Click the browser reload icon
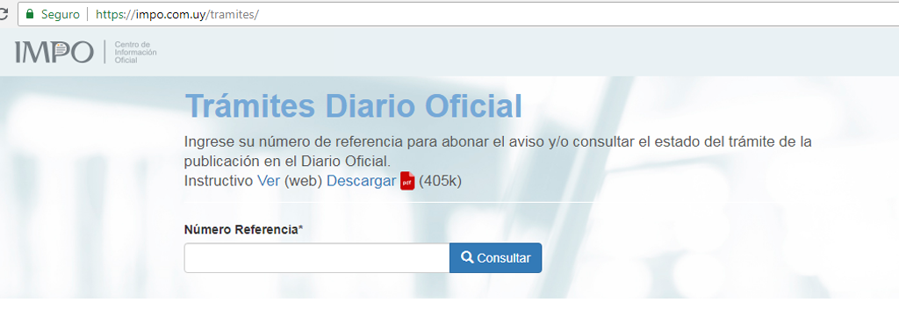This screenshot has width=899, height=324. tap(3, 14)
